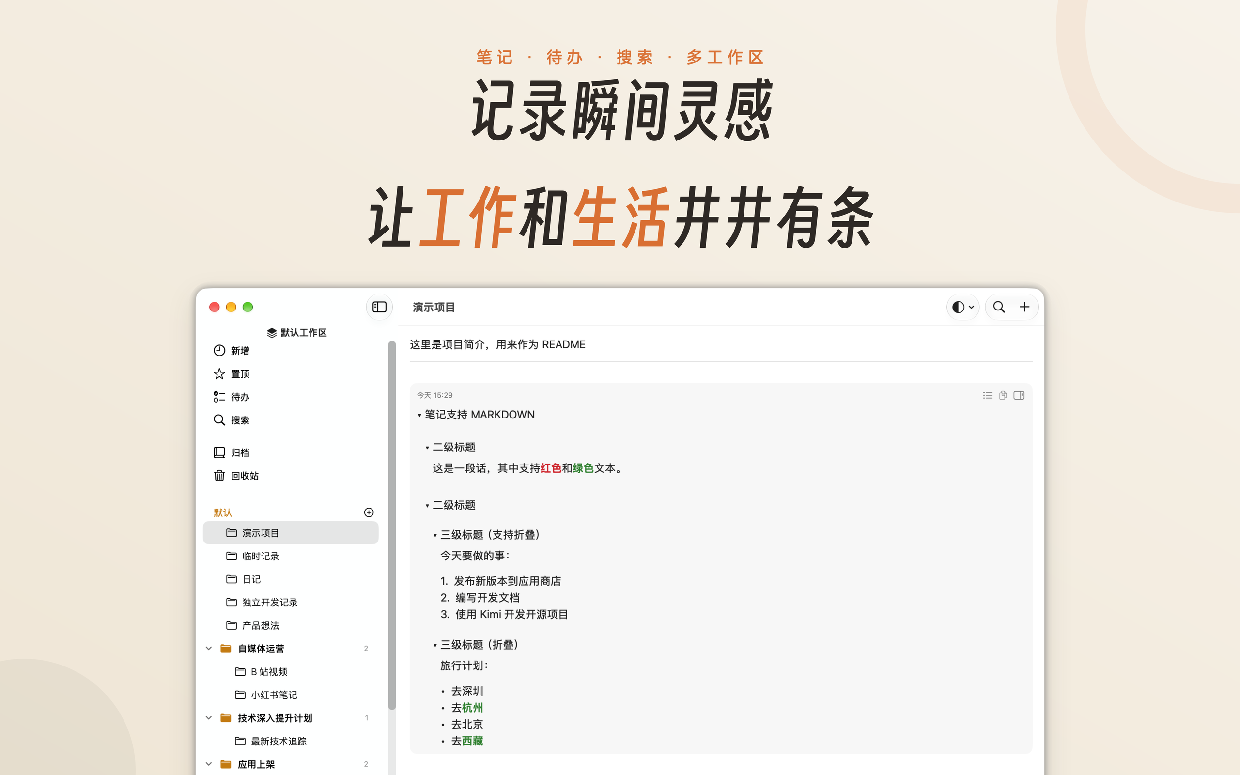
Task: Open the 默认工作区 workspace switcher
Action: point(296,333)
